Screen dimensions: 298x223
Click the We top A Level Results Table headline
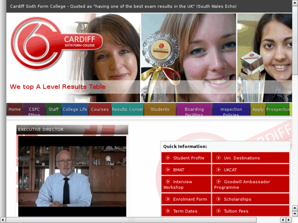57,87
